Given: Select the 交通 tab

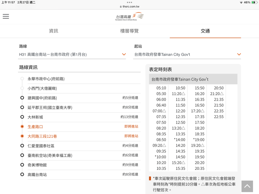Looking at the screenshot, I should [x=205, y=31].
